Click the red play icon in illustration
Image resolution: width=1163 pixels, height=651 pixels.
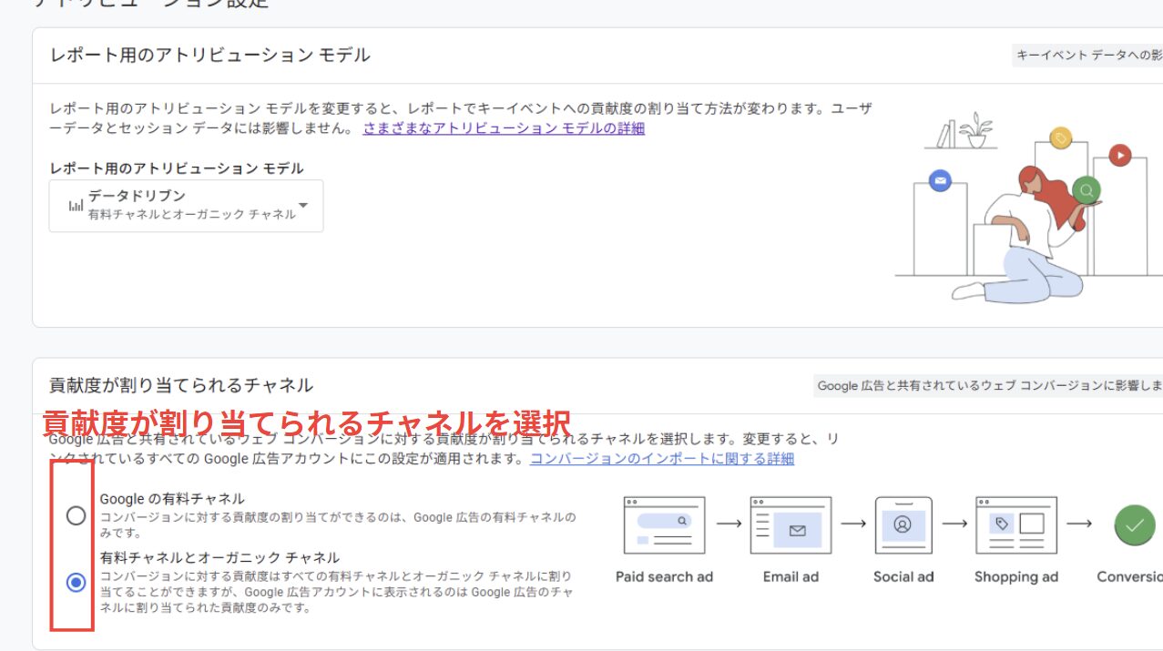[x=1119, y=155]
